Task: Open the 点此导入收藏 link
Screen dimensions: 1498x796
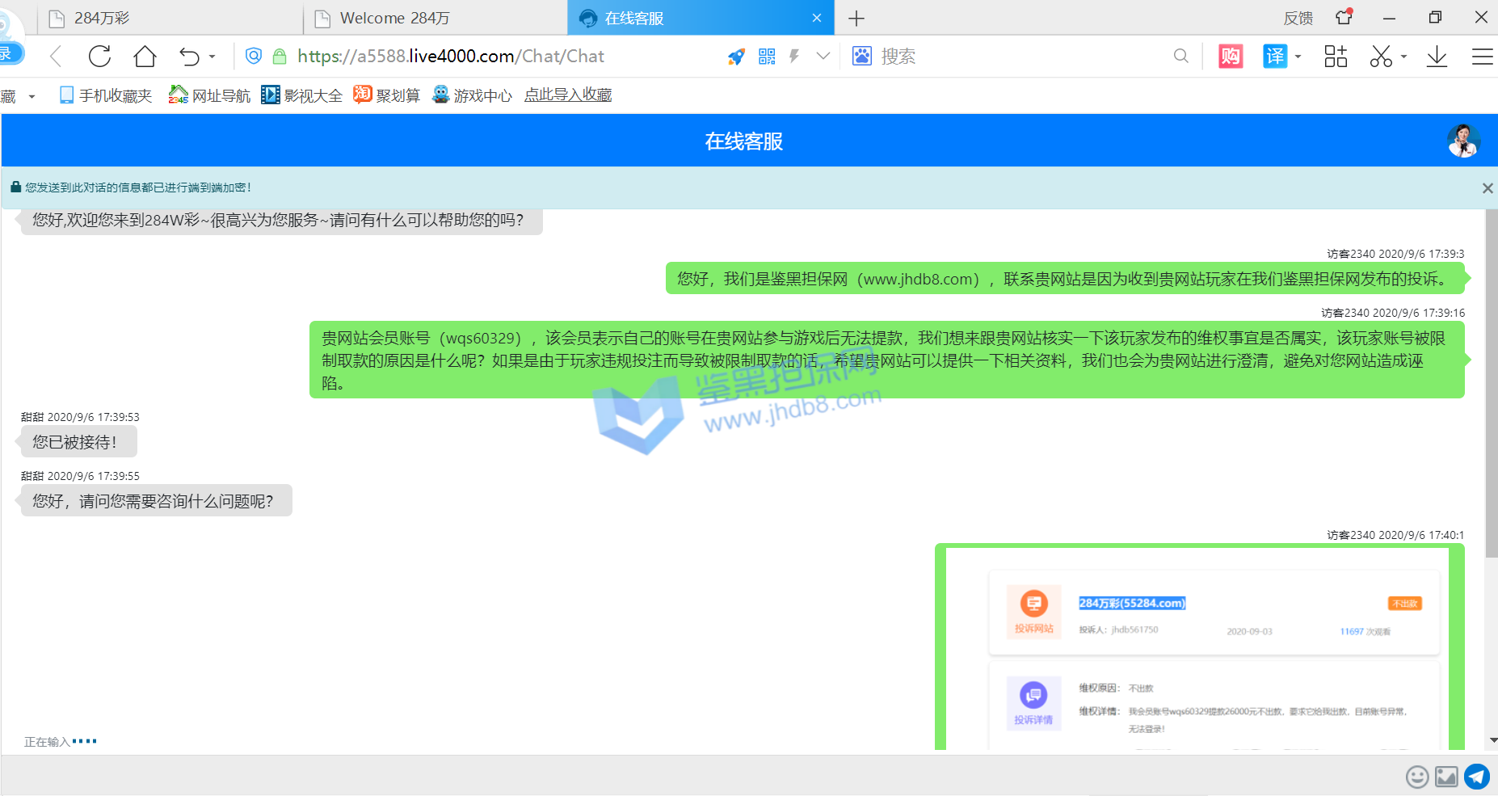Action: [567, 95]
